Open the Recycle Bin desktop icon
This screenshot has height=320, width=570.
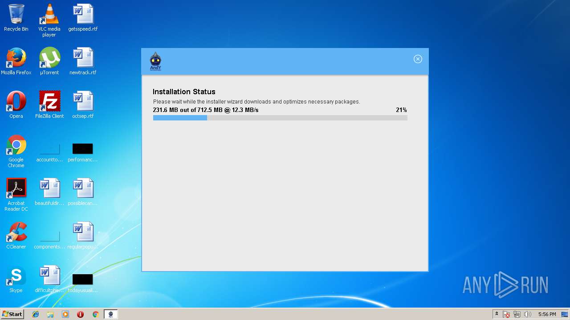pyautogui.click(x=16, y=18)
